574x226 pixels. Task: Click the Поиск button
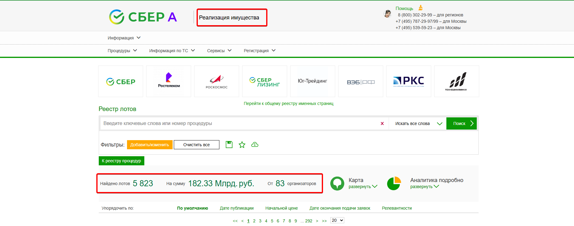click(461, 123)
